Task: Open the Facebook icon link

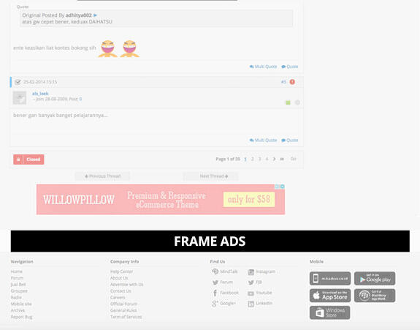Action: (x=215, y=293)
